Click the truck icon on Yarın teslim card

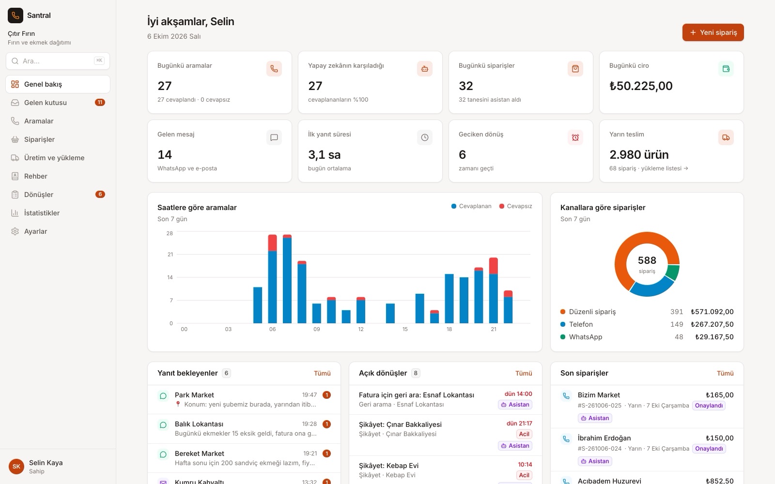pyautogui.click(x=726, y=137)
